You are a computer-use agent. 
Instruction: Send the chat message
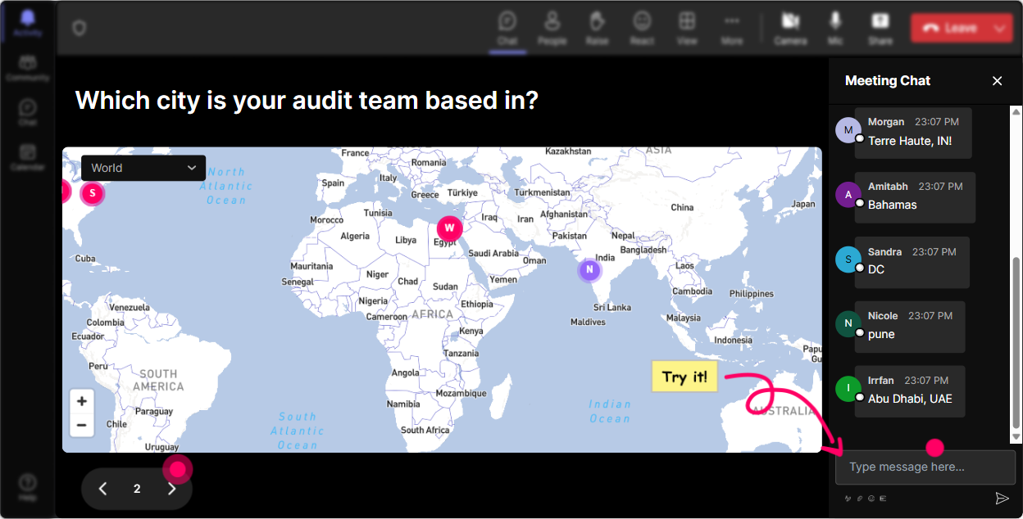coord(1002,498)
